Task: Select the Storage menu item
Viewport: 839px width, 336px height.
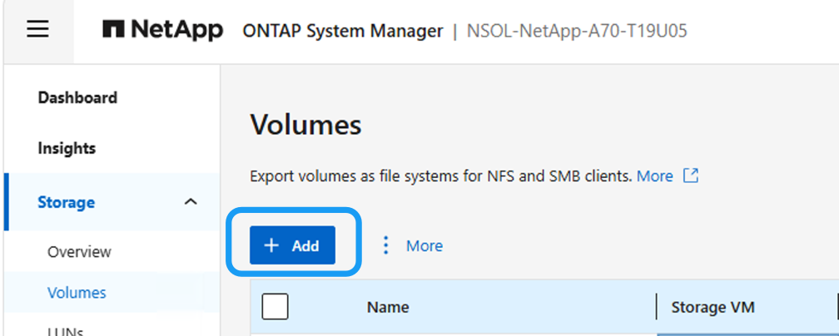Action: pos(67,202)
